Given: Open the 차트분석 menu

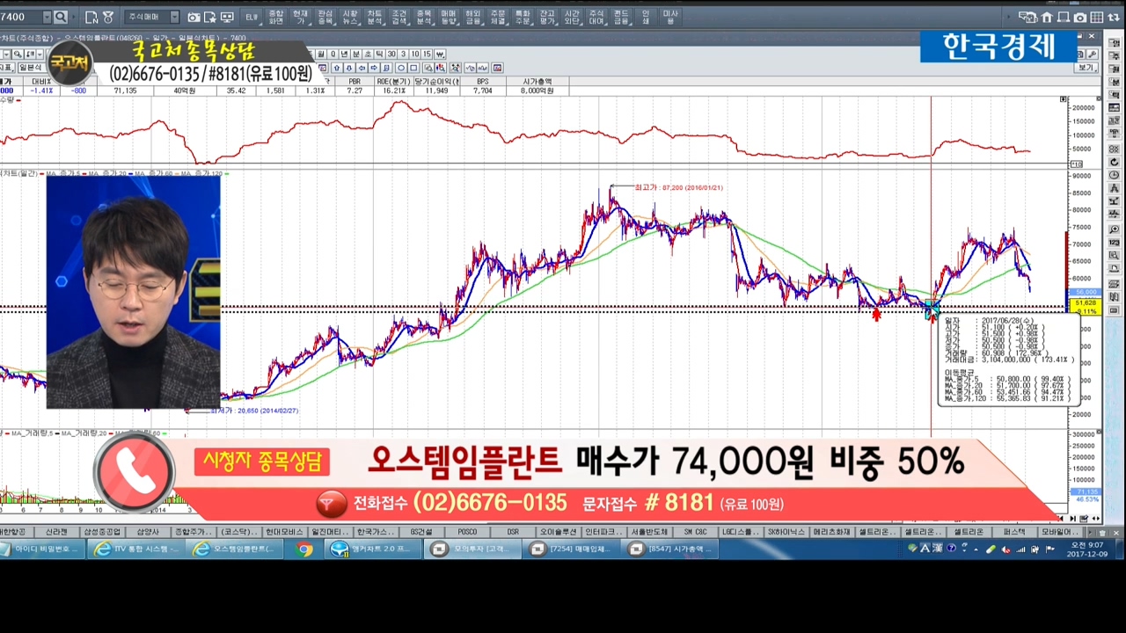Looking at the screenshot, I should pos(375,17).
